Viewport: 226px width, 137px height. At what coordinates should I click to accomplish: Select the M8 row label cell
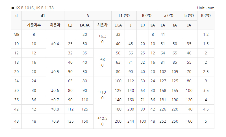(x=16, y=34)
